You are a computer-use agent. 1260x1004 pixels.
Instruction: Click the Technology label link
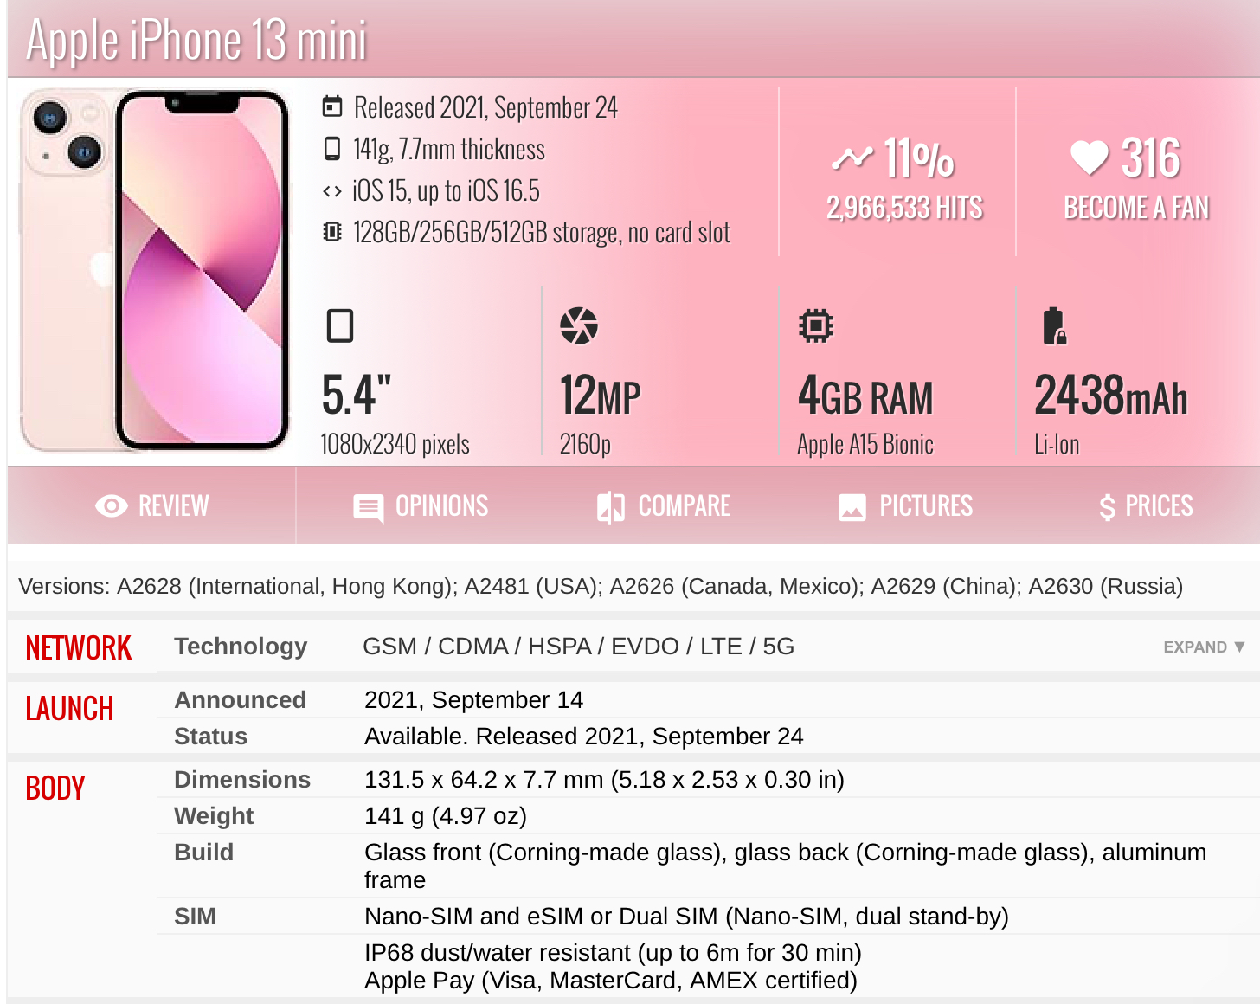click(x=241, y=647)
